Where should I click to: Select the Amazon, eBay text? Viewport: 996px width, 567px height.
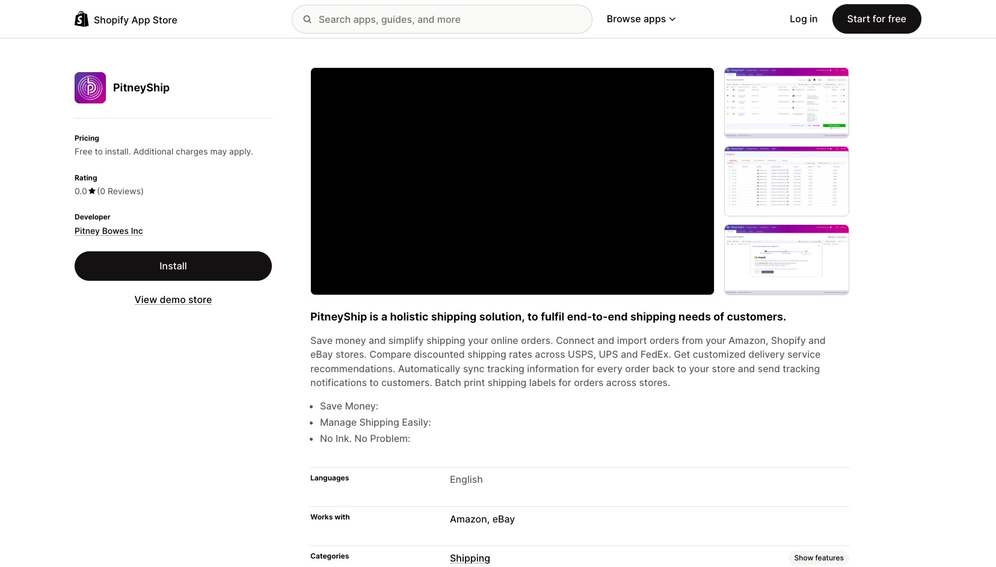click(482, 519)
